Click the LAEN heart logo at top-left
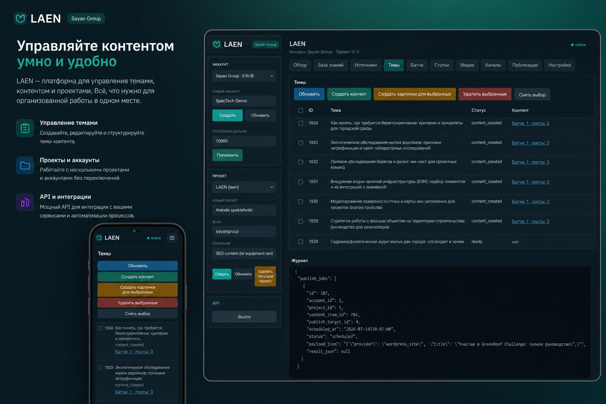This screenshot has width=606, height=404. (21, 18)
